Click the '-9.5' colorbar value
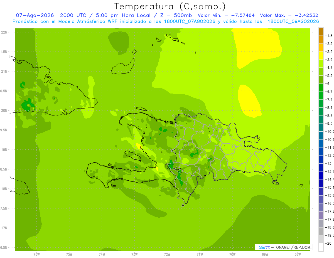 [x=329, y=124]
